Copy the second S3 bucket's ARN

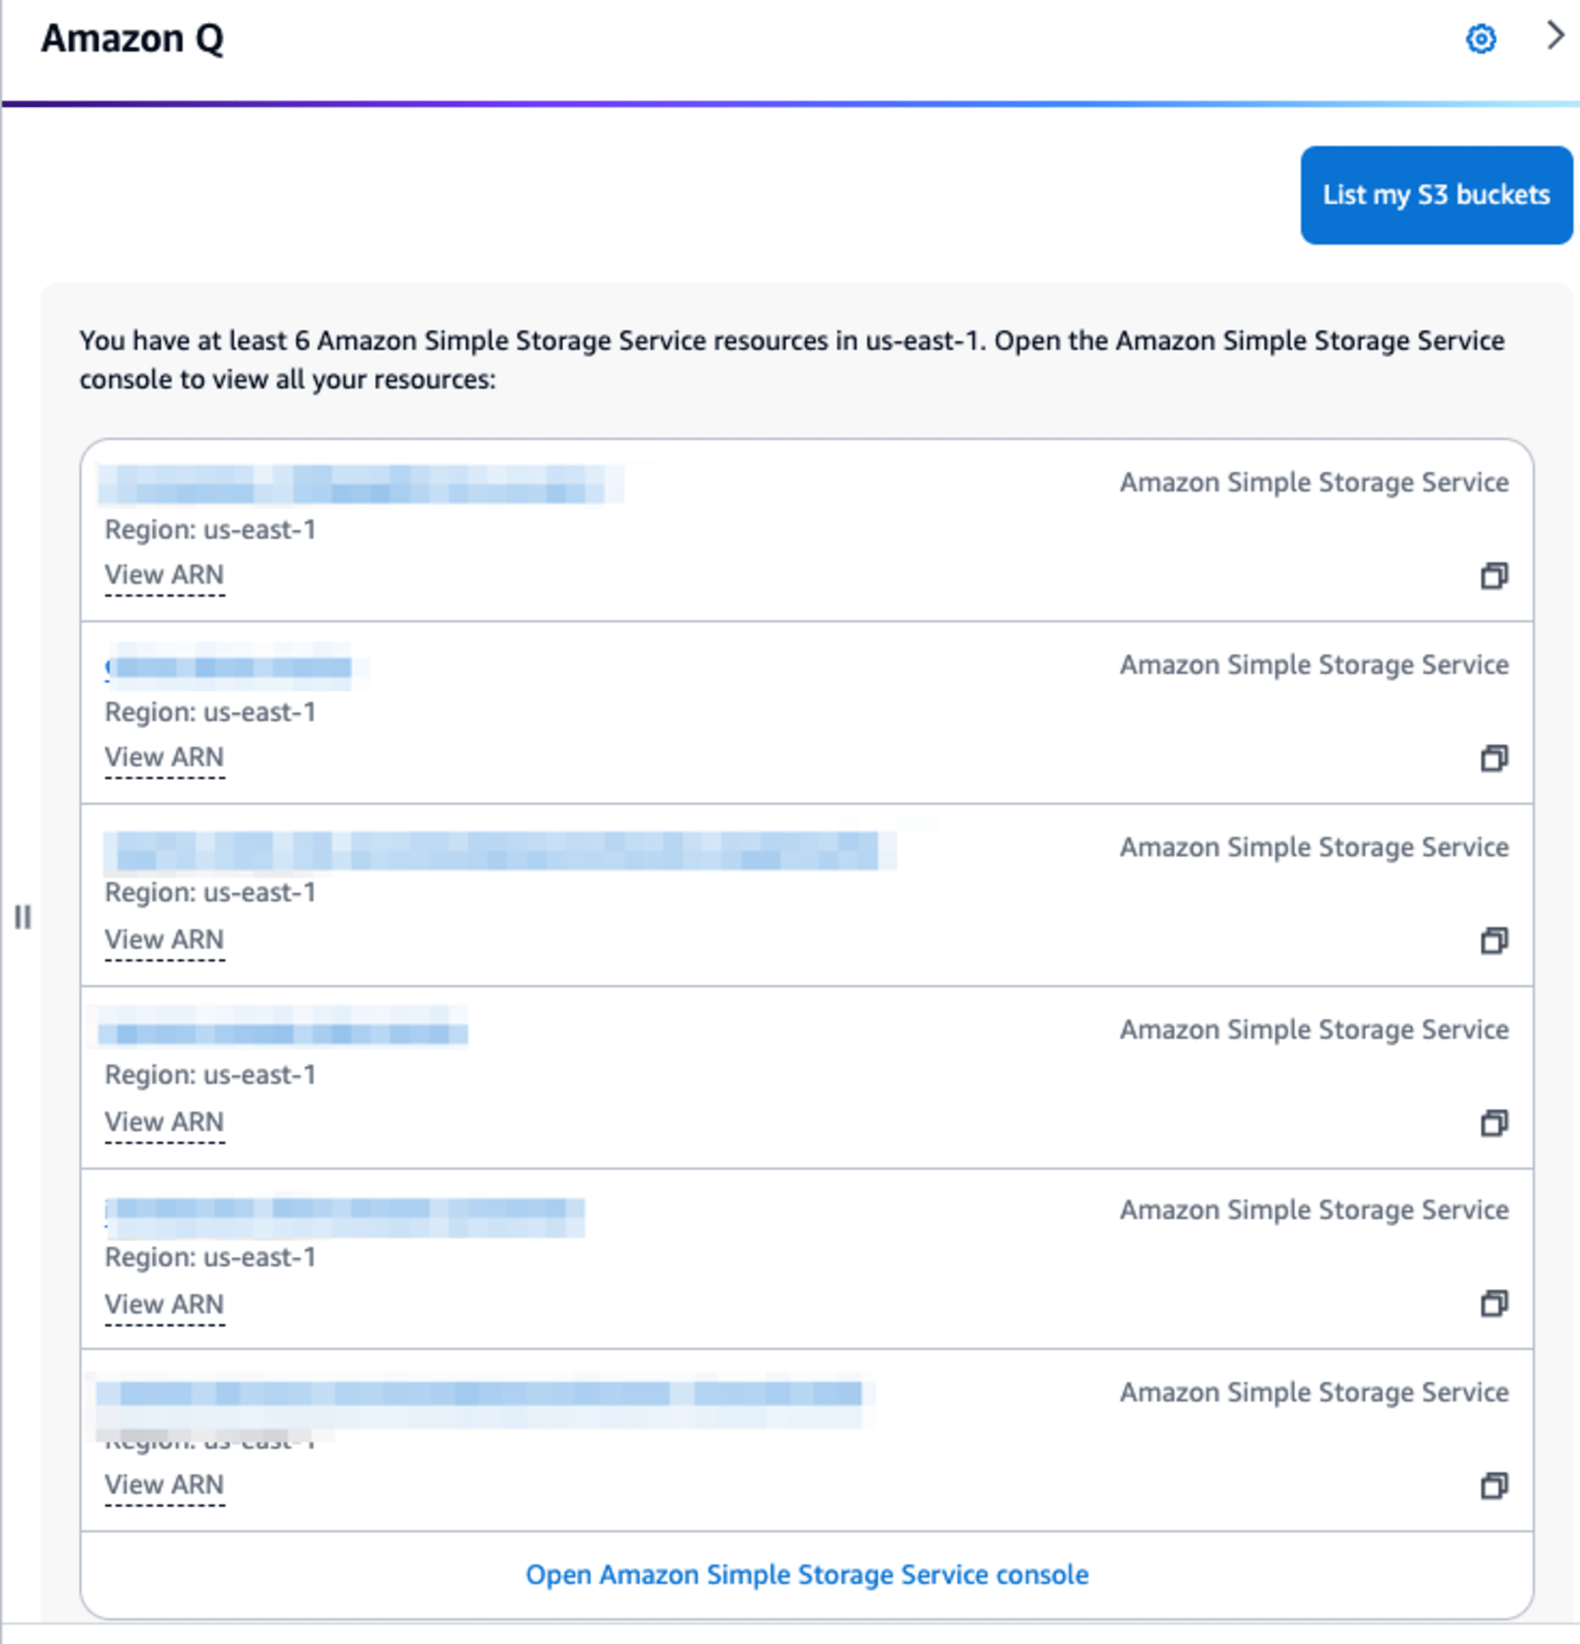coord(1494,757)
